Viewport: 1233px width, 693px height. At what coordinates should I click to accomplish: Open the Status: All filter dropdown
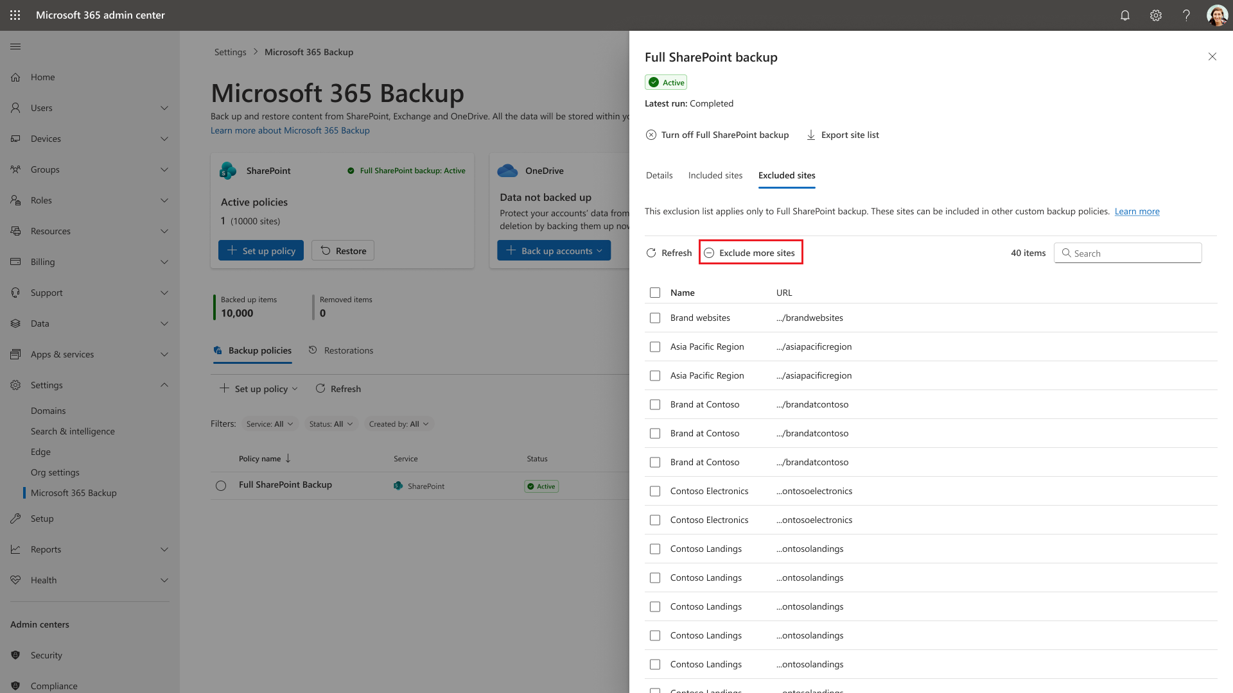pos(331,424)
